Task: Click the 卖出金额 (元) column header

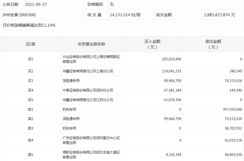Action: pyautogui.click(x=213, y=44)
